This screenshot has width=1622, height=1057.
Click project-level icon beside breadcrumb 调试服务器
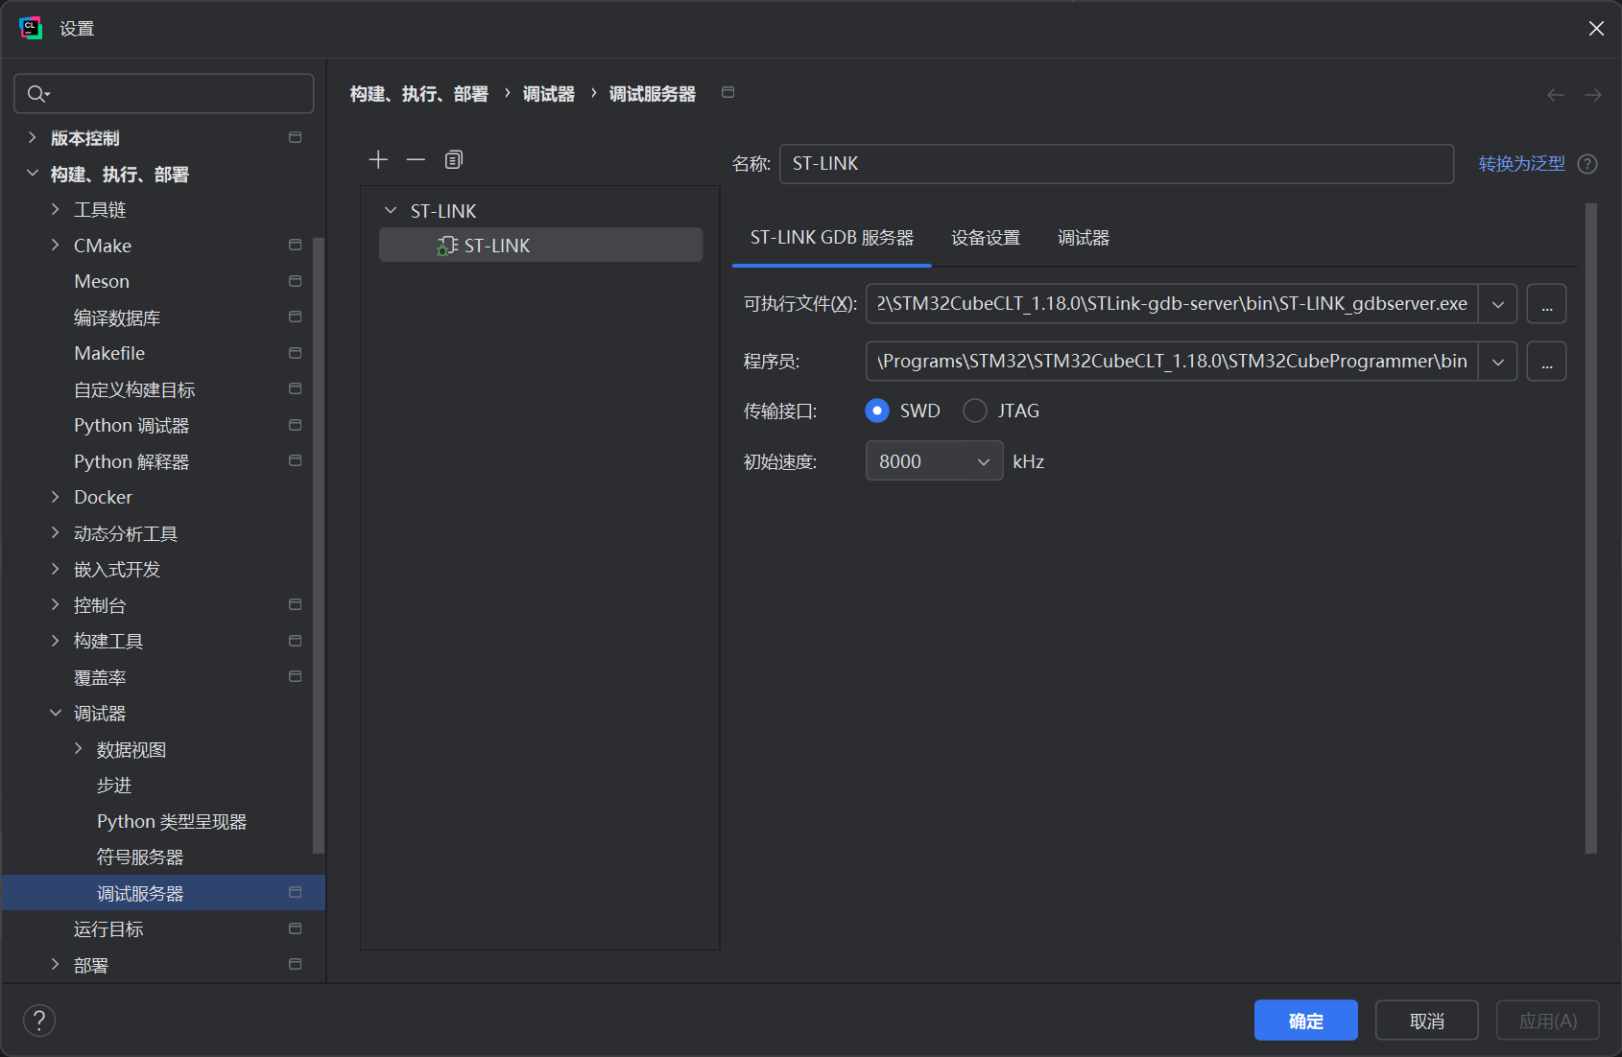click(x=728, y=92)
